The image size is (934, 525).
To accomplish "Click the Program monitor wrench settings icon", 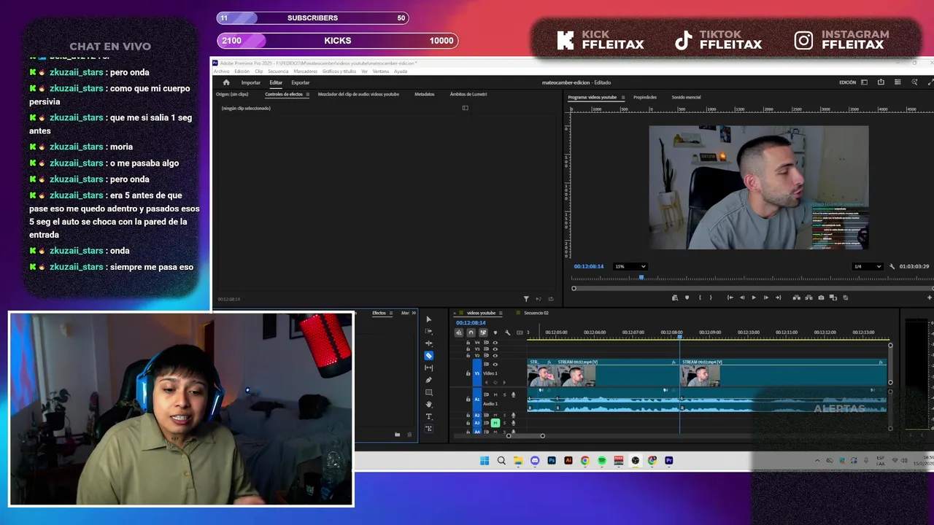I will [x=892, y=267].
